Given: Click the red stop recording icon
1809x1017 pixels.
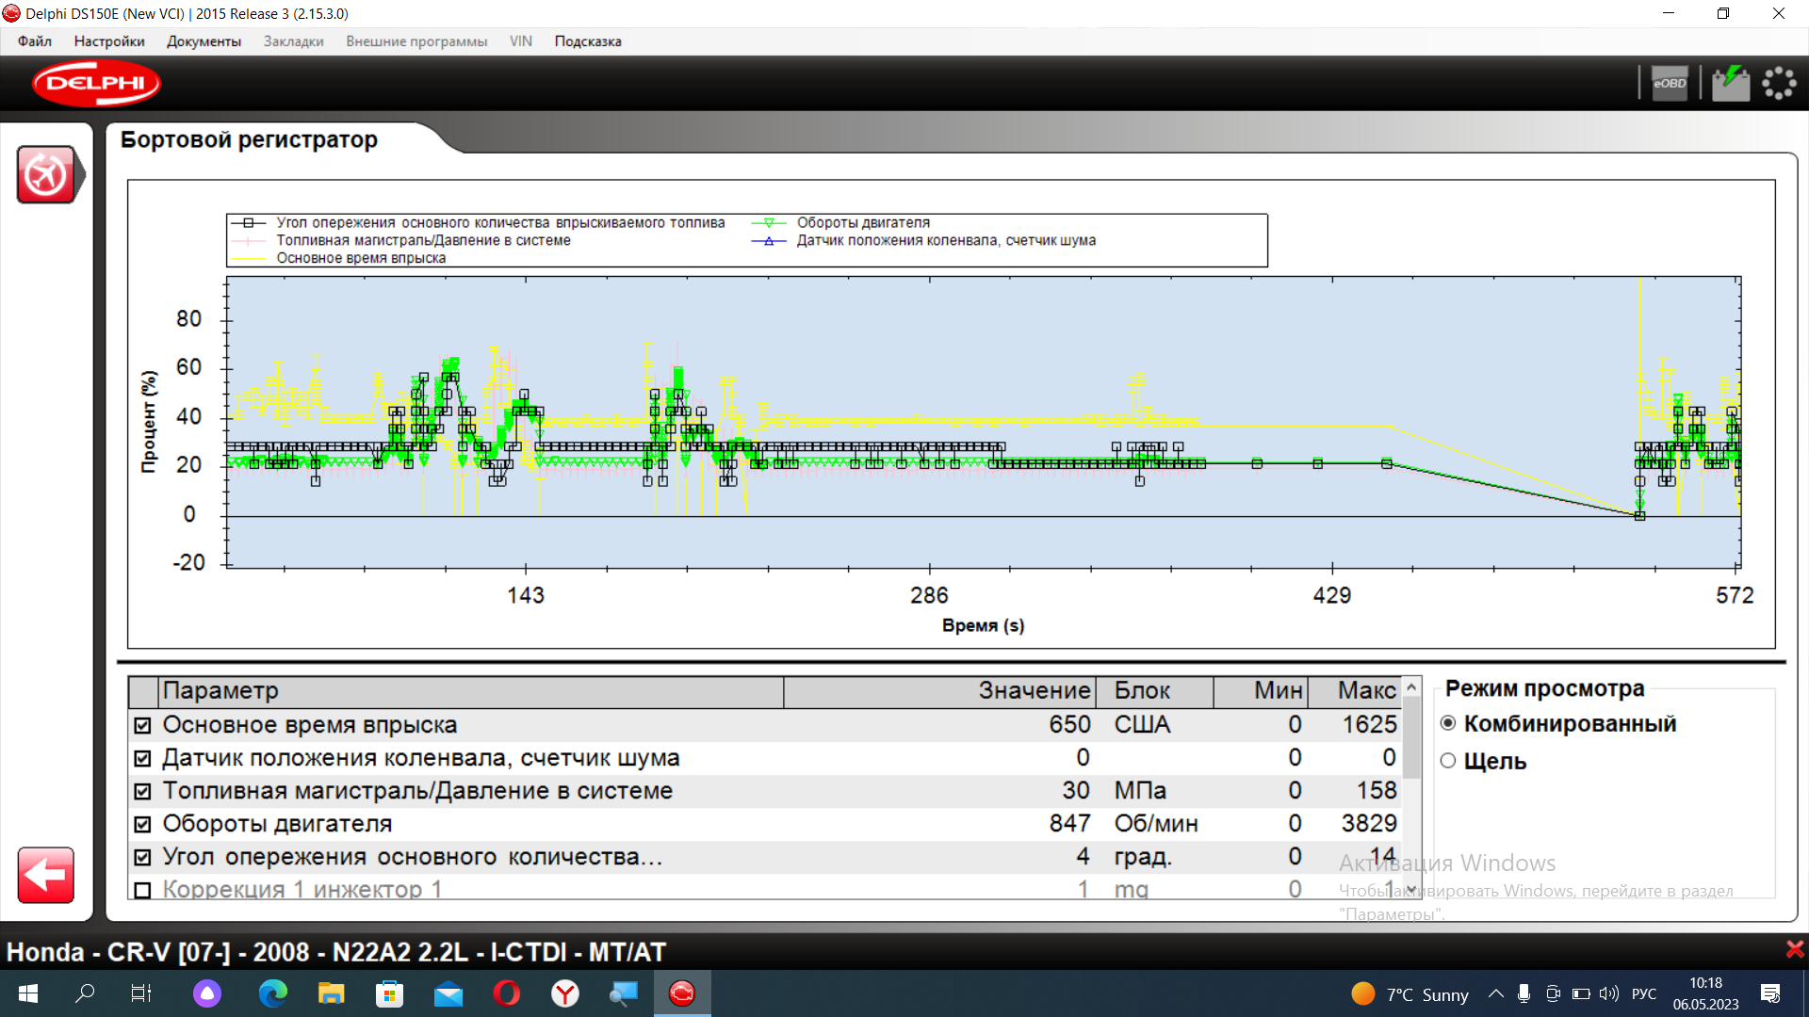Looking at the screenshot, I should click(x=45, y=174).
